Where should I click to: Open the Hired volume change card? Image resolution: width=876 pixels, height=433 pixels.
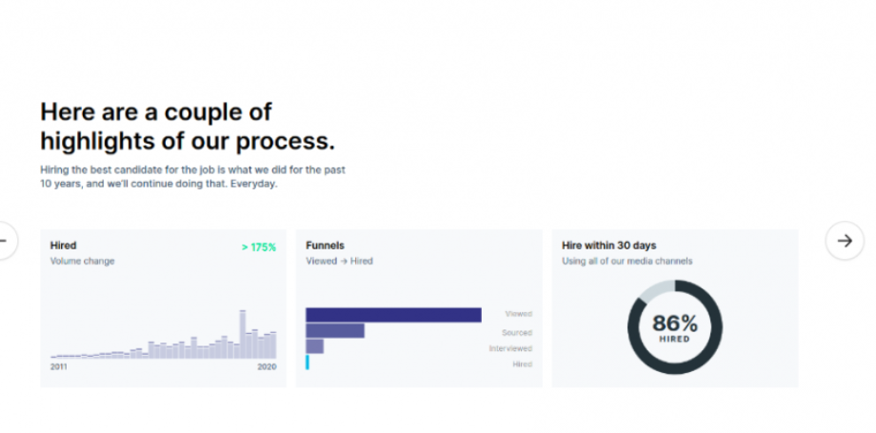tap(163, 307)
